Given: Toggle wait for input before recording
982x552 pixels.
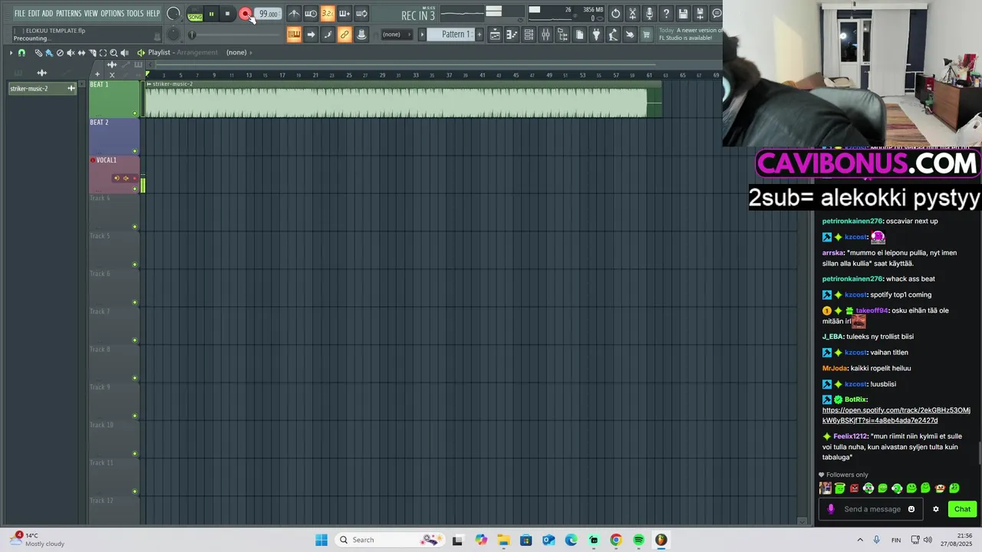Looking at the screenshot, I should pyautogui.click(x=311, y=14).
